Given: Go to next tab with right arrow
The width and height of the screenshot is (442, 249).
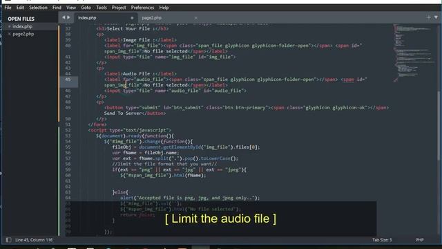Looking at the screenshot, I should [x=68, y=17].
